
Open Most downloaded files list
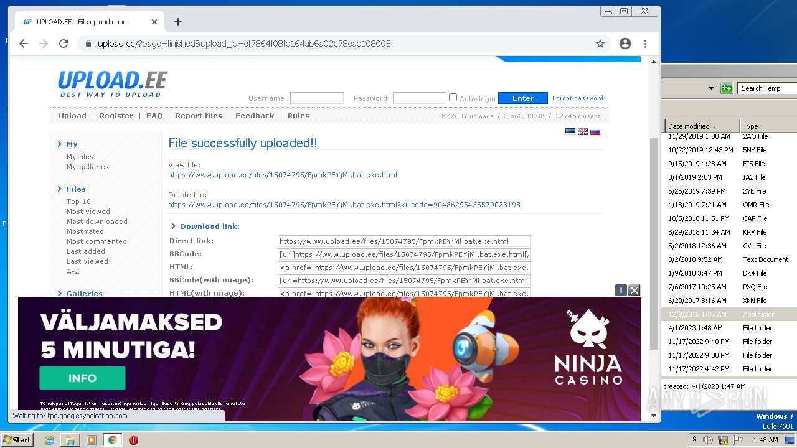pyautogui.click(x=97, y=222)
